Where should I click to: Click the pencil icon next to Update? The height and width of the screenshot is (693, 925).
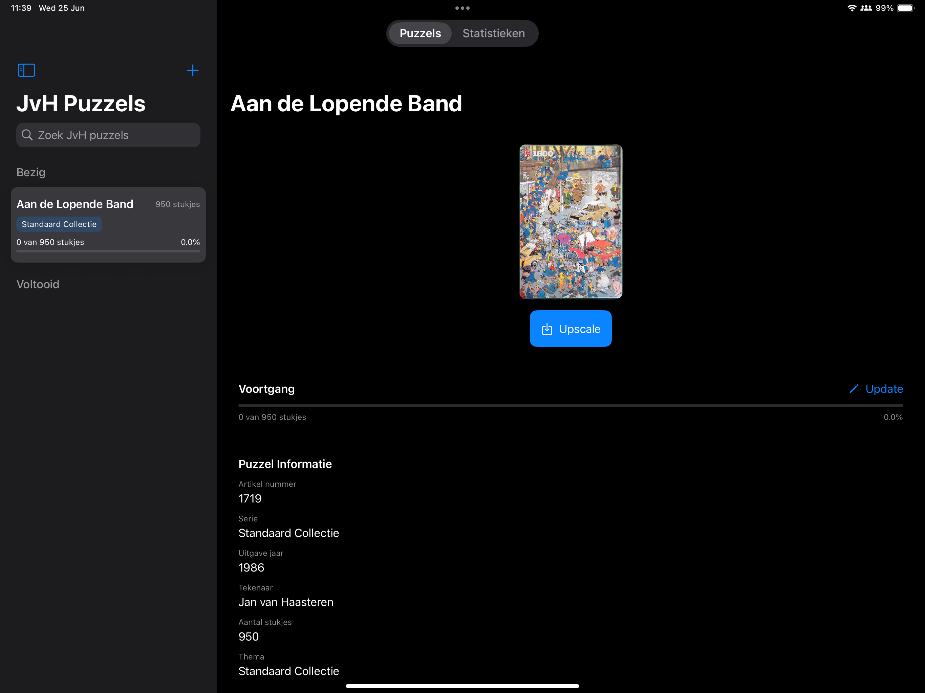coord(854,389)
